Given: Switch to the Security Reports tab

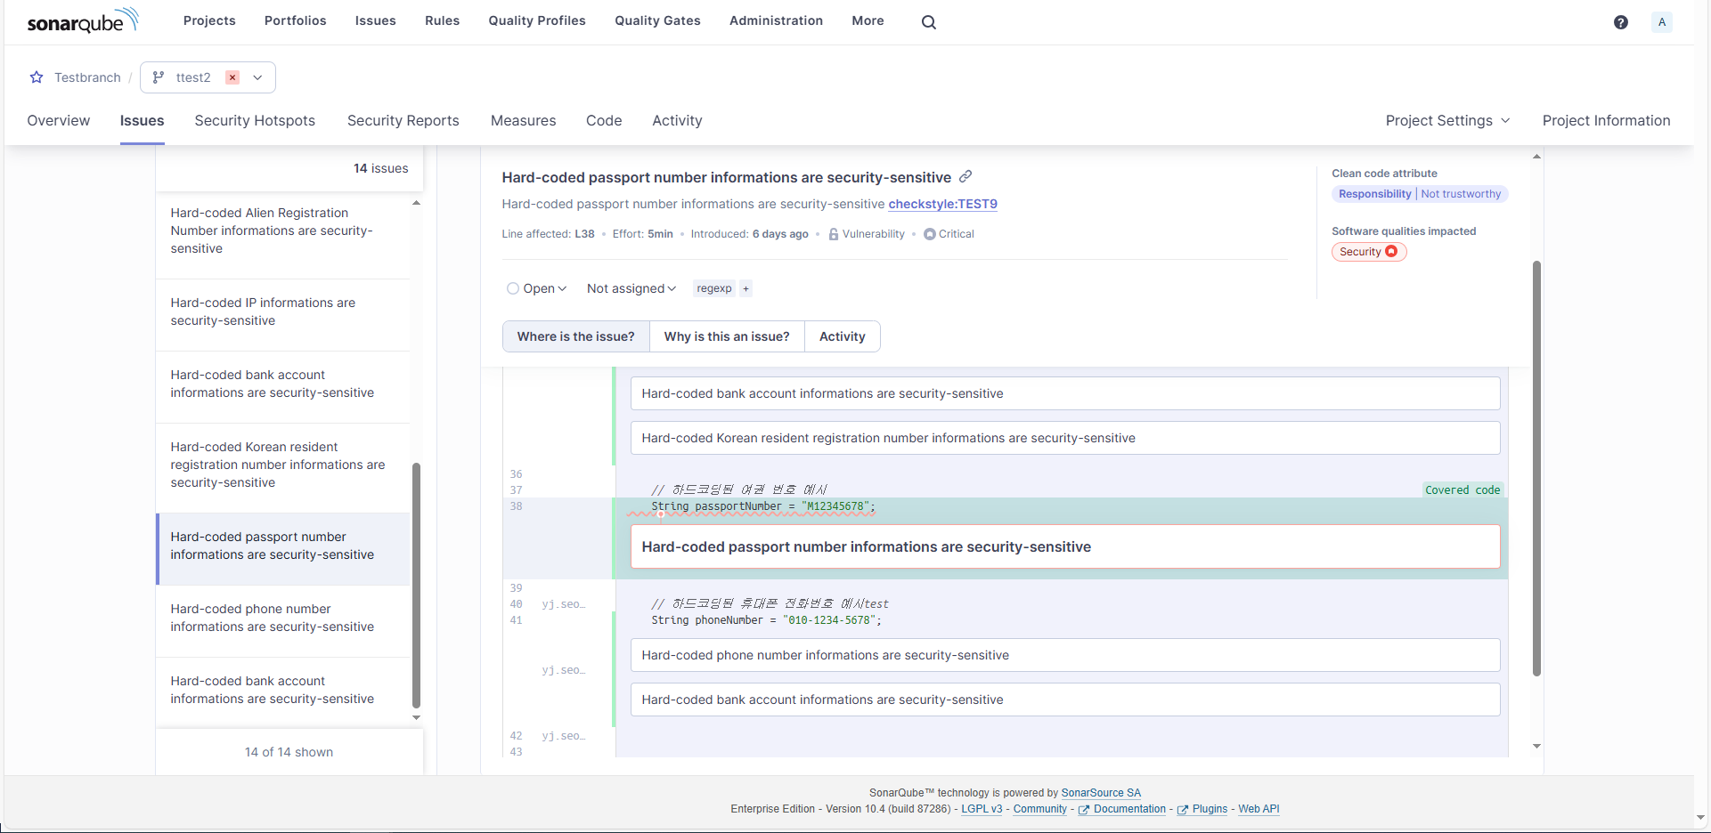Looking at the screenshot, I should coord(403,120).
